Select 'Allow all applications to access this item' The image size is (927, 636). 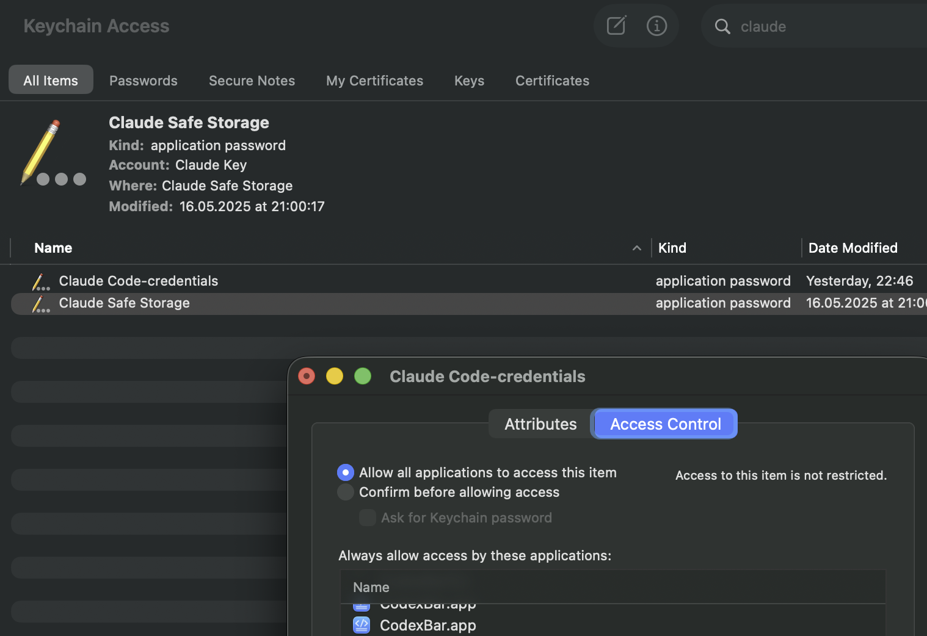pos(346,472)
